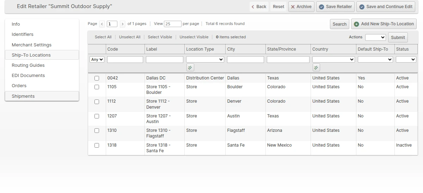Viewport: 423px width, 193px height.
Task: Click the Unselect All link
Action: click(130, 37)
